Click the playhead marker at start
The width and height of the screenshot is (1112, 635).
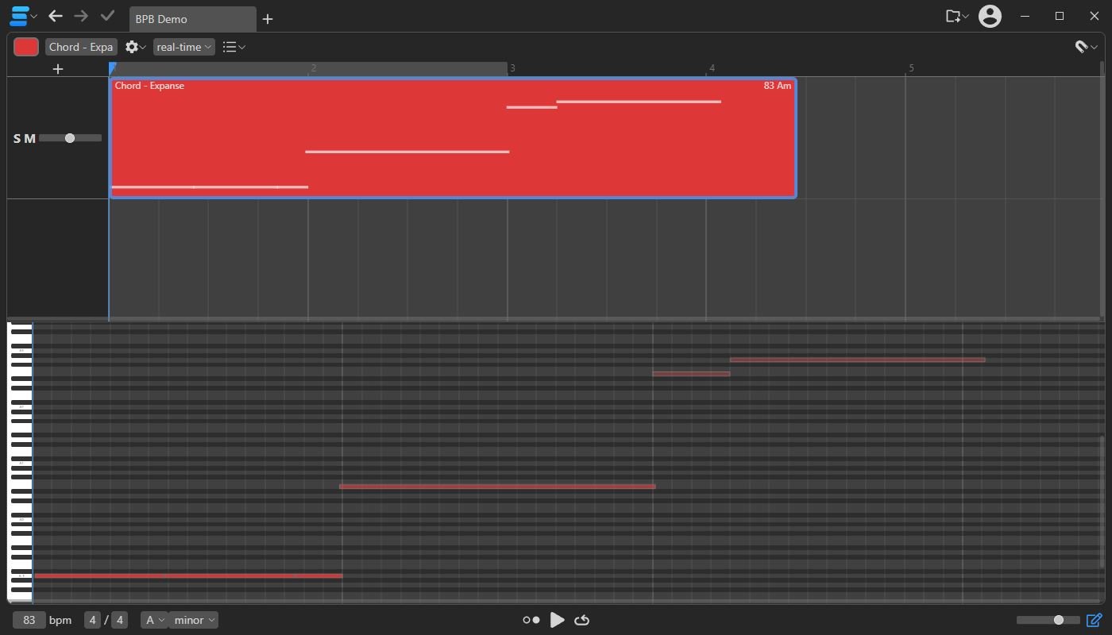click(x=113, y=68)
